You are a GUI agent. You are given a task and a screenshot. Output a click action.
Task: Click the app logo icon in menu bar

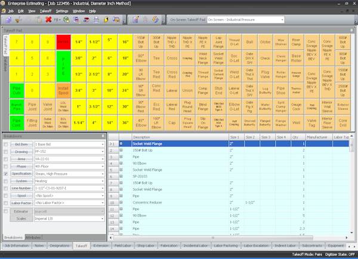[4, 11]
